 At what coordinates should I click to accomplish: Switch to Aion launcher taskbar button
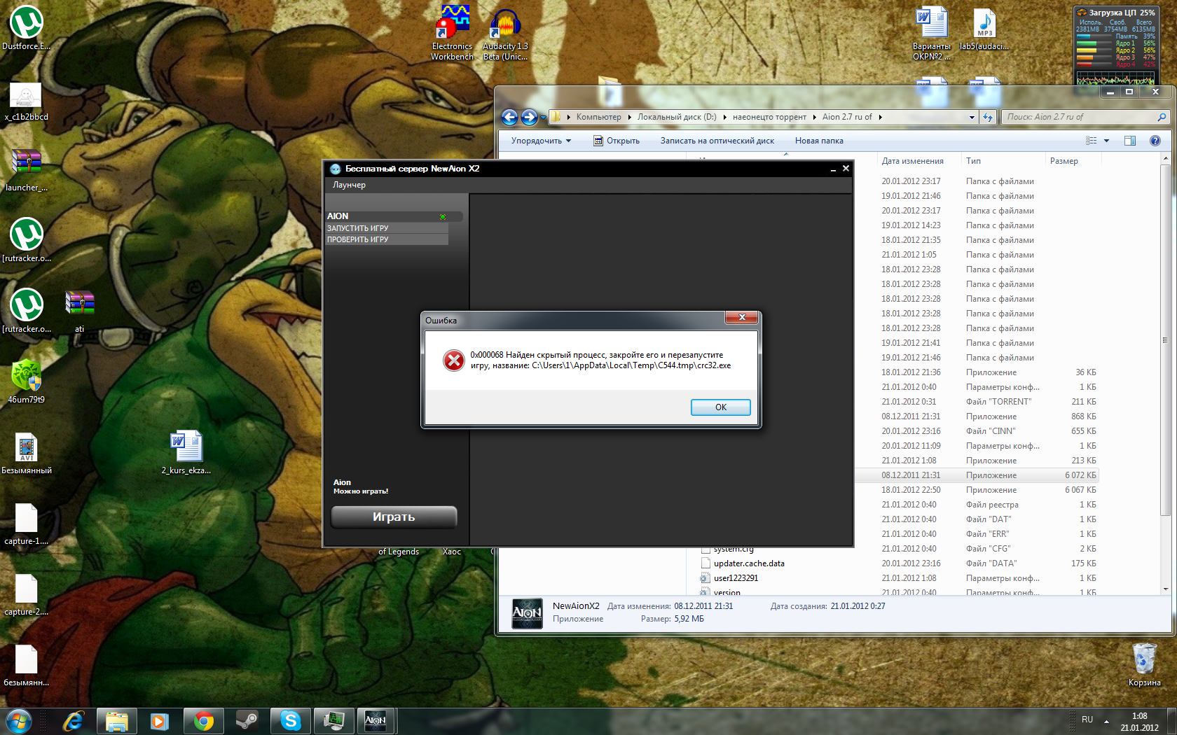pyautogui.click(x=376, y=721)
